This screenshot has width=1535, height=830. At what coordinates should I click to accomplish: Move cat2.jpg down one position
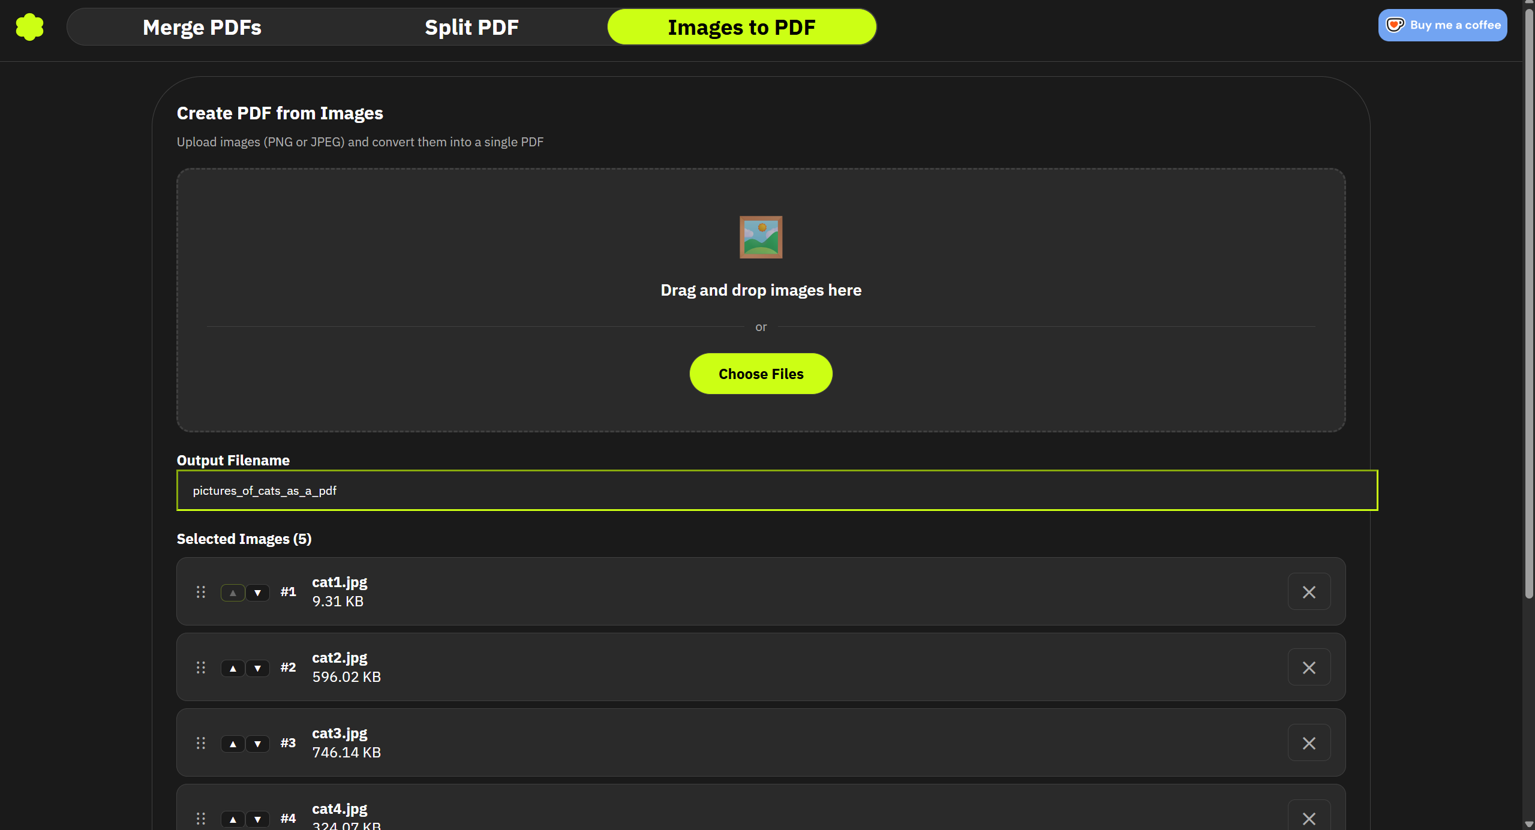pyautogui.click(x=258, y=667)
